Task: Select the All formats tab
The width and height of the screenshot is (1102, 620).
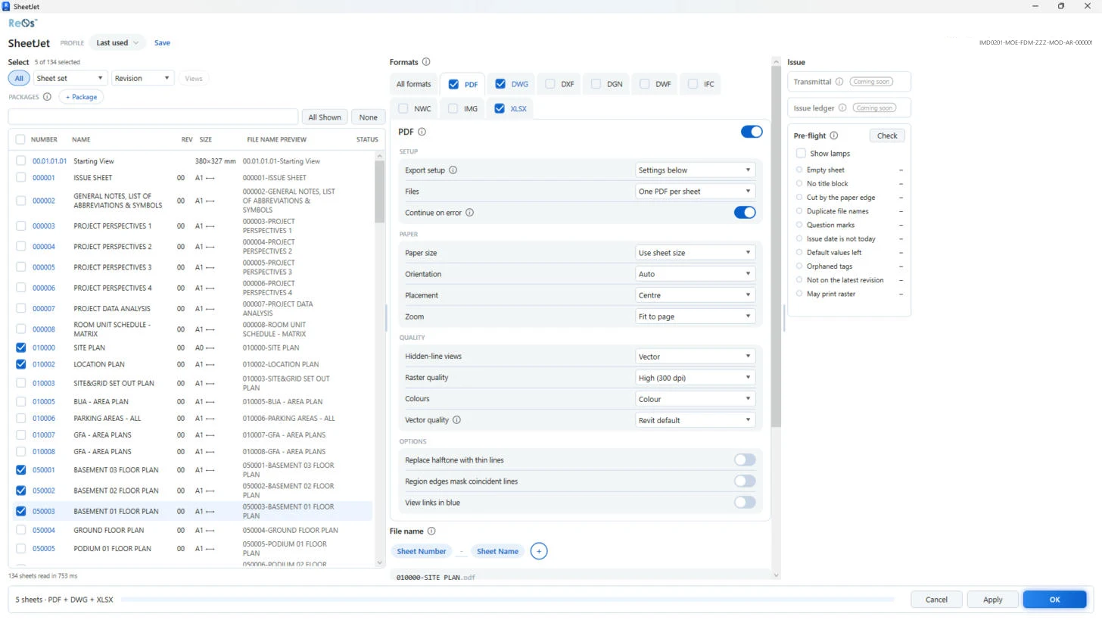Action: tap(413, 84)
